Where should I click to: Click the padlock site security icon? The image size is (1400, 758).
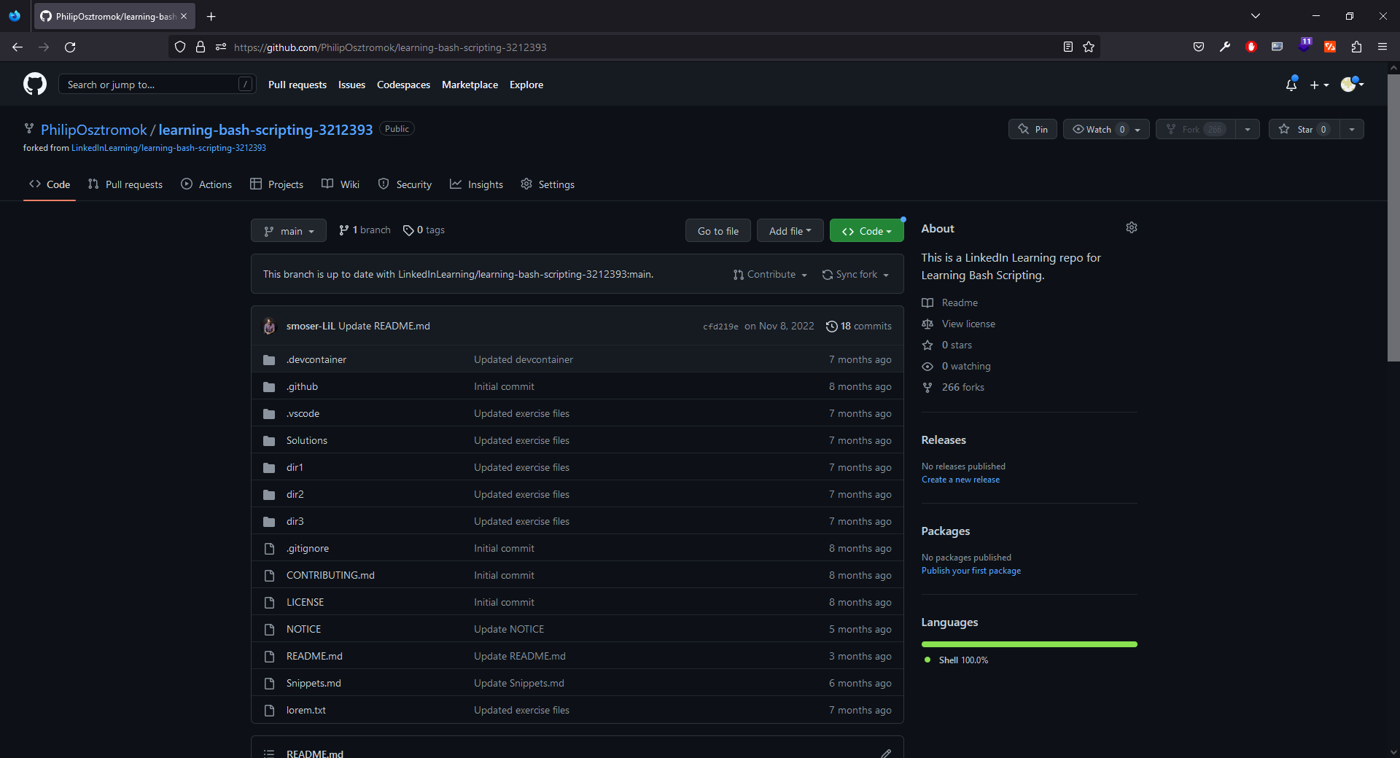pyautogui.click(x=201, y=47)
